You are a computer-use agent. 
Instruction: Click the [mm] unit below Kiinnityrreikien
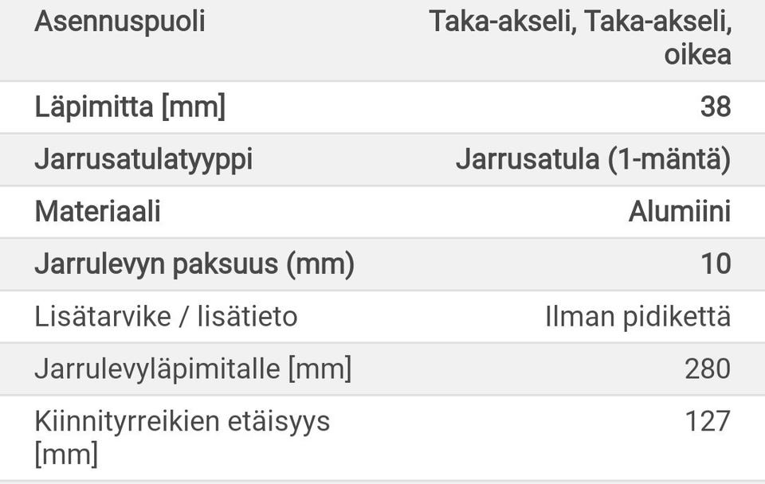pyautogui.click(x=66, y=455)
